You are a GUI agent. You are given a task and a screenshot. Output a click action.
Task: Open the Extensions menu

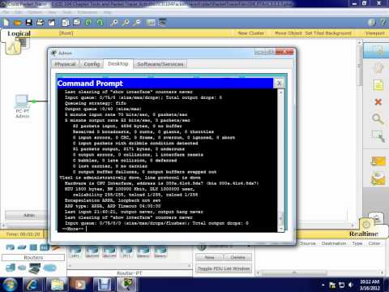[88, 12]
